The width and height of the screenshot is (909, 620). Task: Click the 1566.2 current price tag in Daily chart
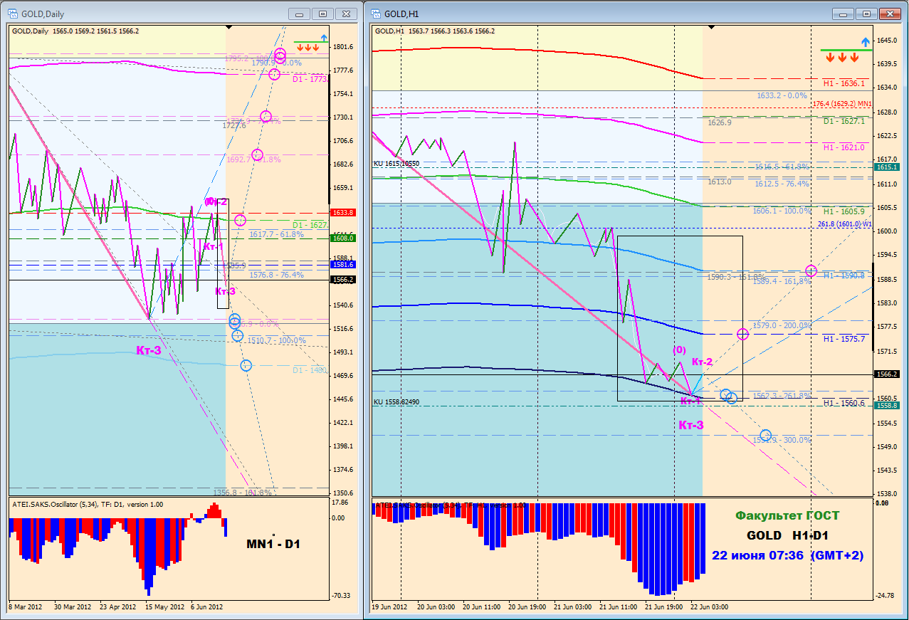click(342, 280)
